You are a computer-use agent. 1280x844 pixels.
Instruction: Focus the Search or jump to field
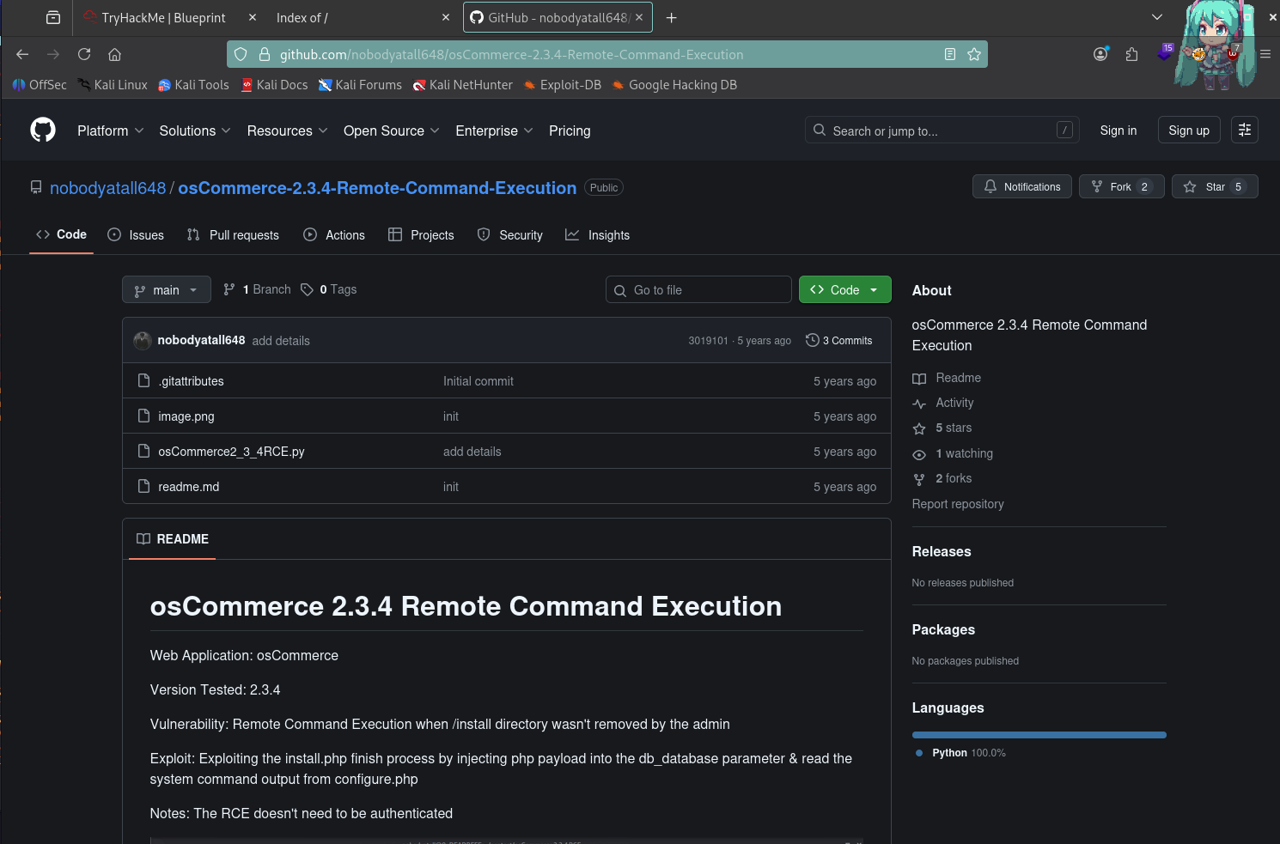click(942, 130)
